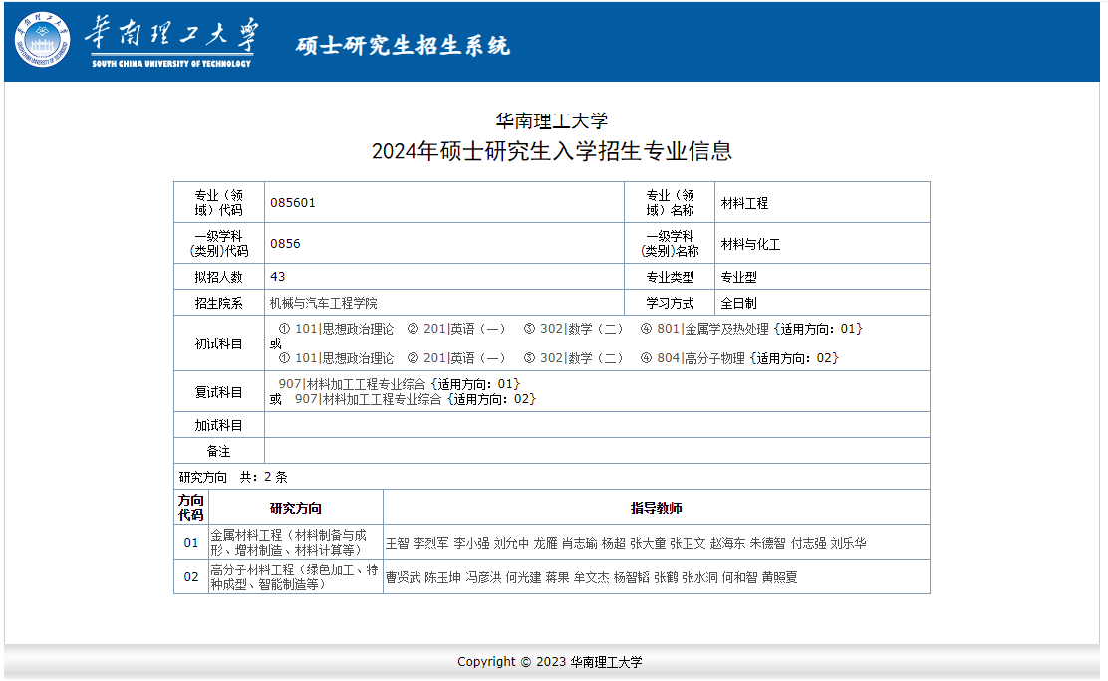Viewport: 1108px width, 681px height.
Task: Select discipline code value 0856
Action: [x=286, y=244]
